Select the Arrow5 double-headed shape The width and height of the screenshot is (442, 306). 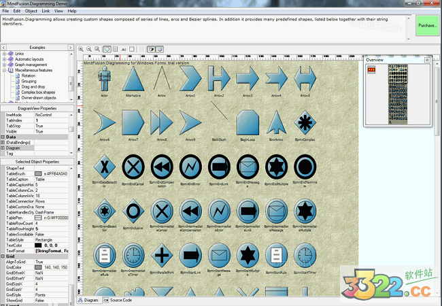coord(305,78)
